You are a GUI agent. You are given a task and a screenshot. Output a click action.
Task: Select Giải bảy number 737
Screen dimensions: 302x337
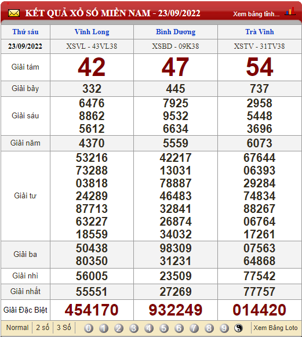click(x=259, y=89)
